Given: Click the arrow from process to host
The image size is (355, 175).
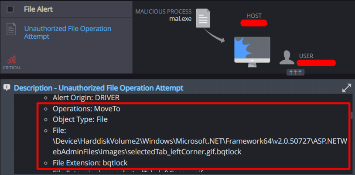Looking at the screenshot, I should [215, 36].
